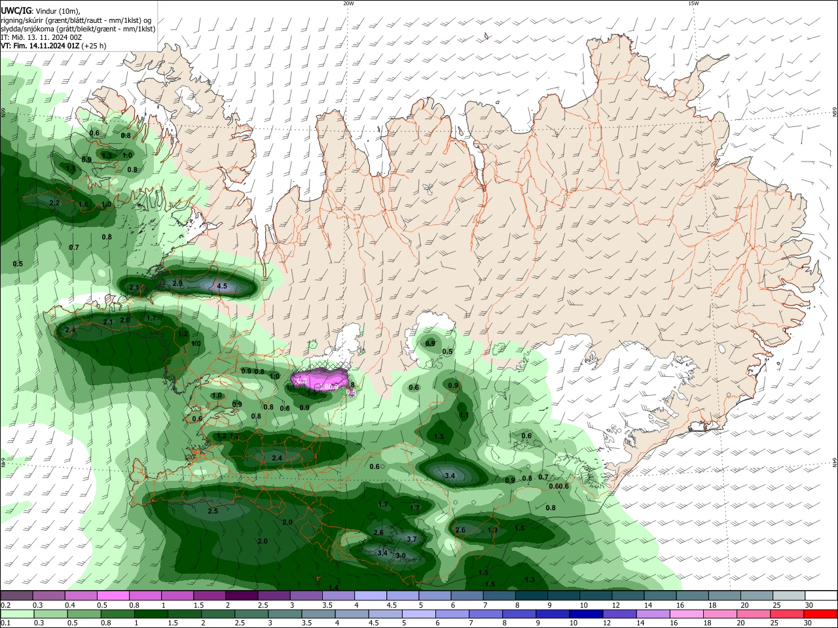Click the '15W' longitude label
This screenshot has height=628, width=838.
tap(693, 3)
